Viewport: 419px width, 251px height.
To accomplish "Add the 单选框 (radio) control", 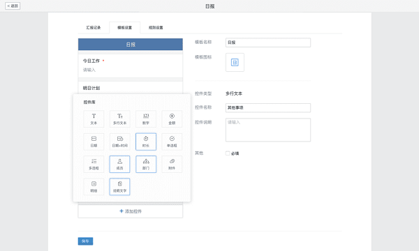I will coord(172,142).
